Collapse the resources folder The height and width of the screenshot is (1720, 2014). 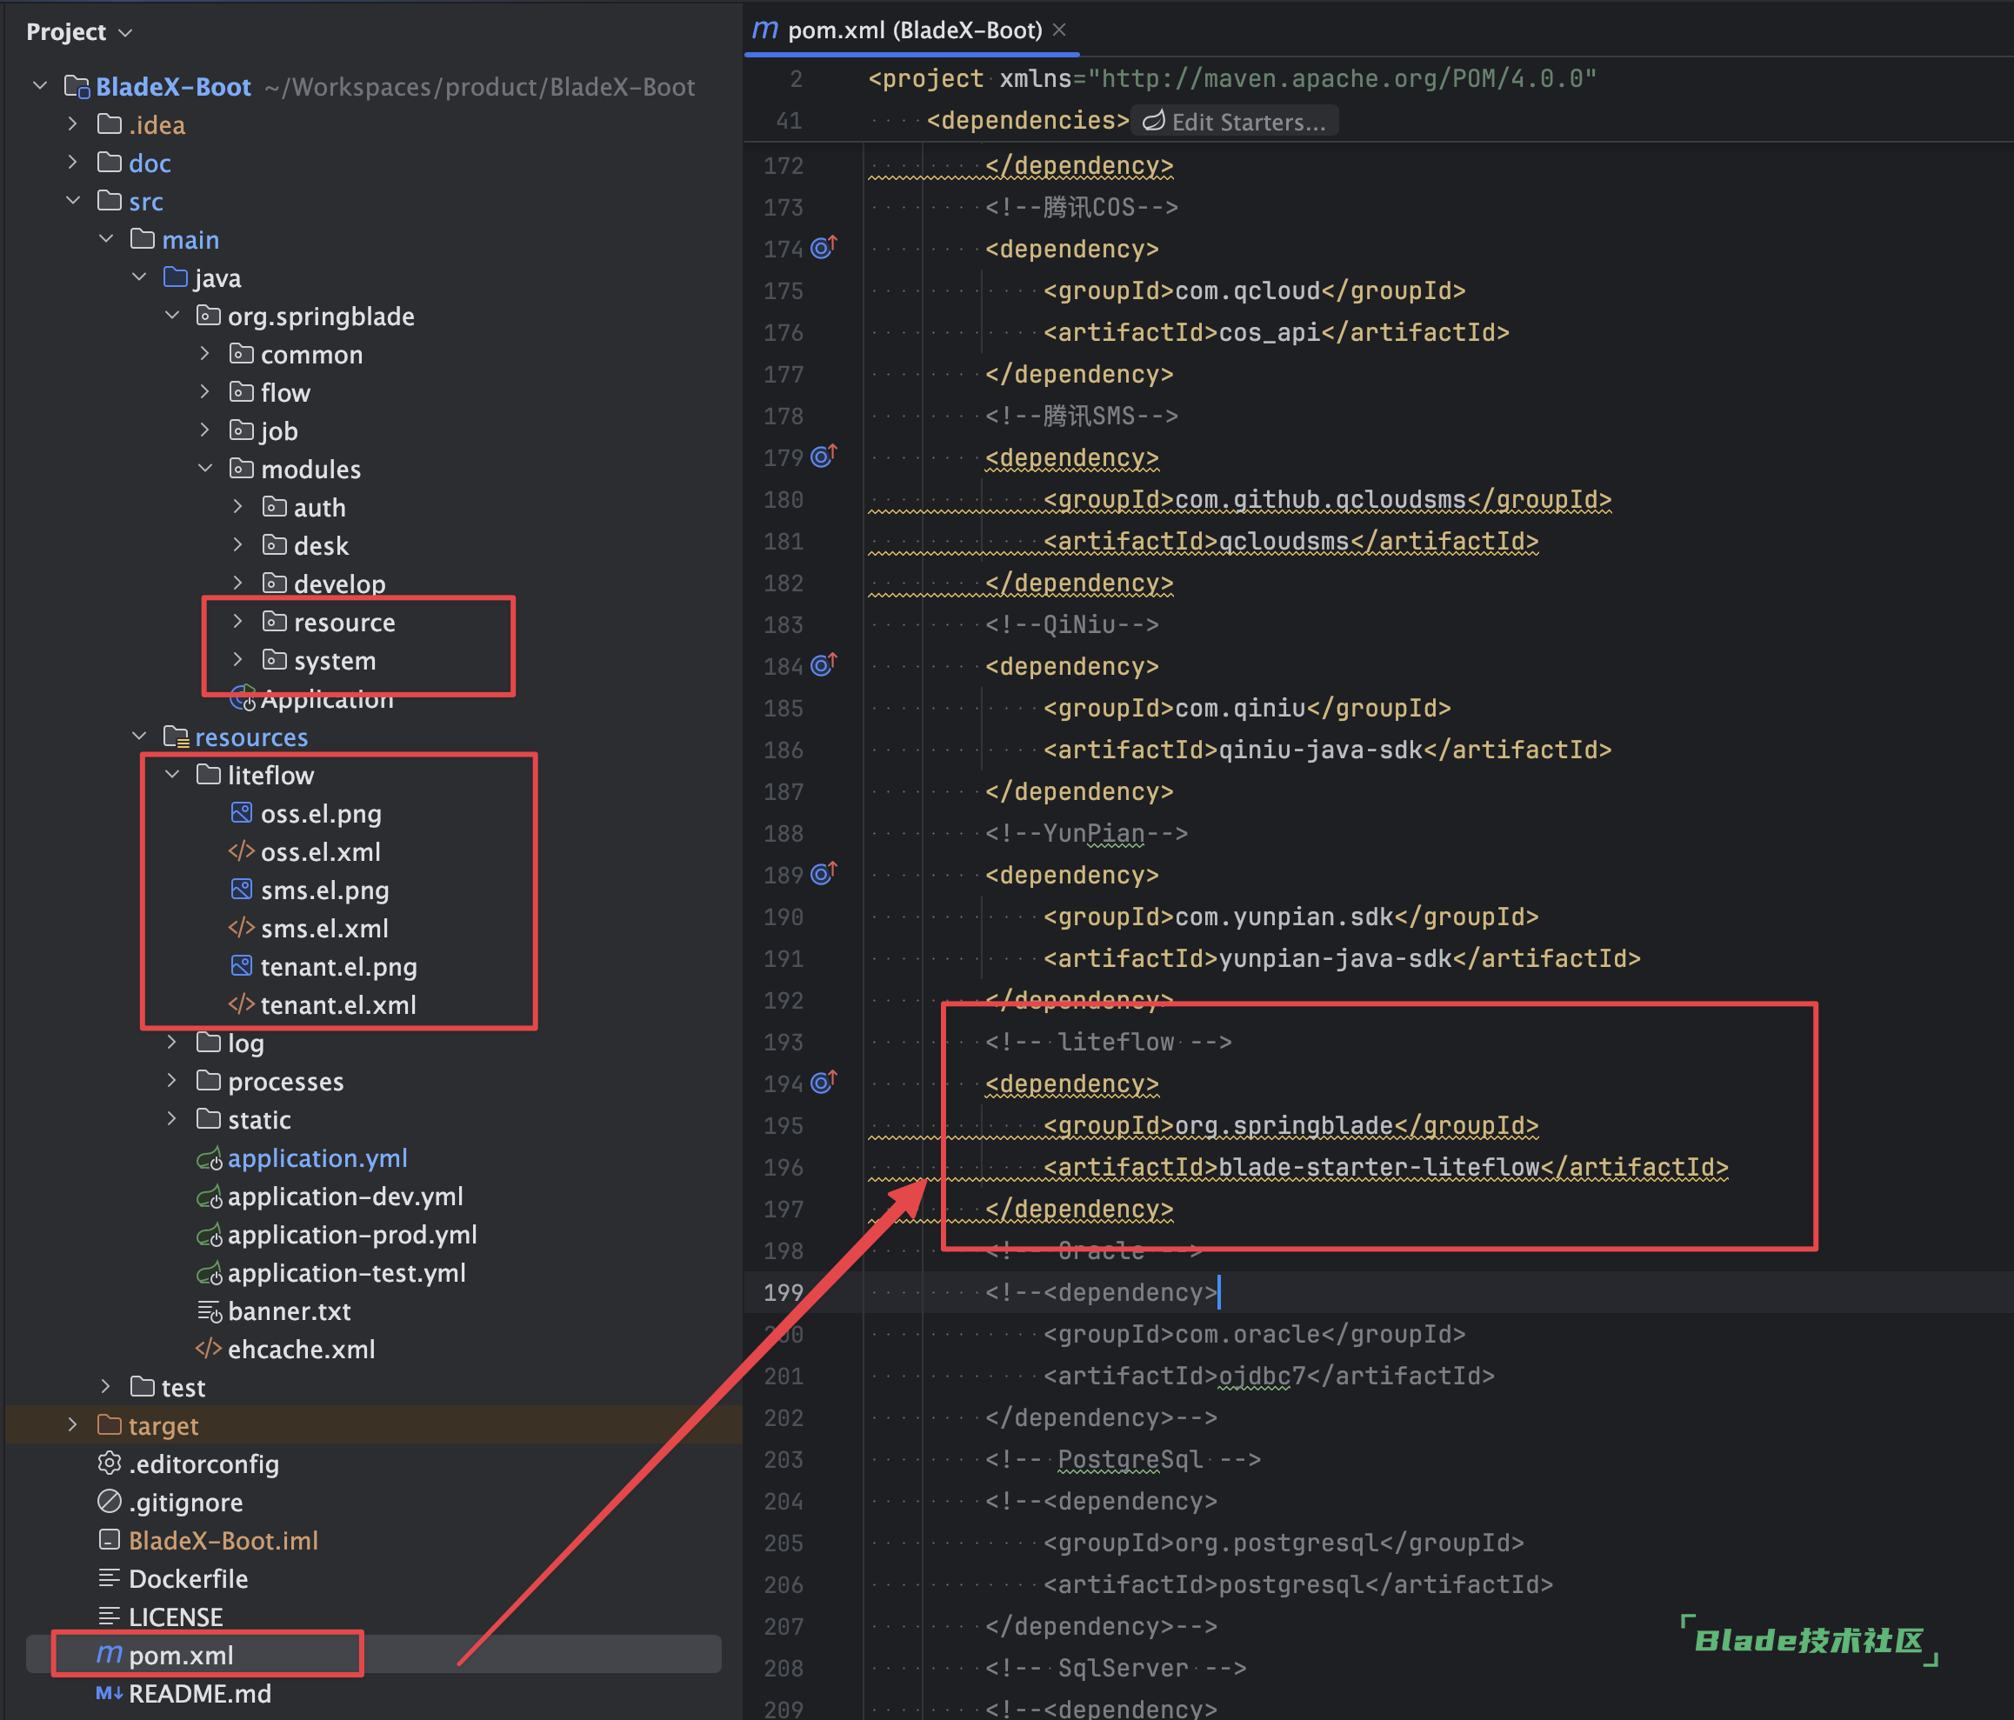pyautogui.click(x=139, y=737)
